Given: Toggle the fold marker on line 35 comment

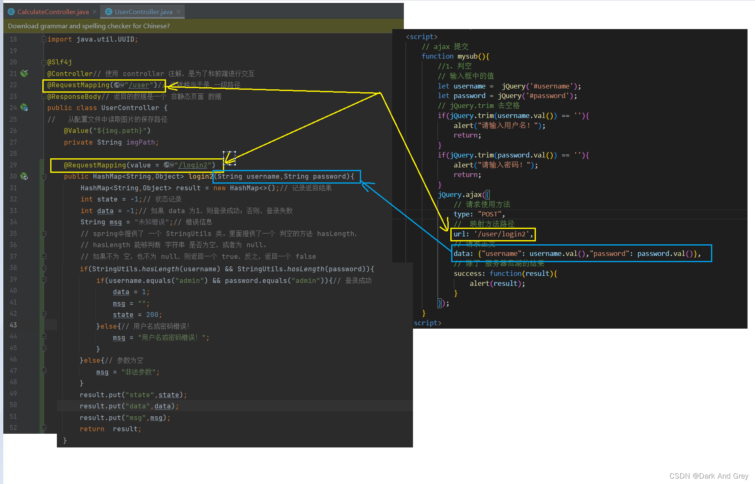Looking at the screenshot, I should pos(44,234).
